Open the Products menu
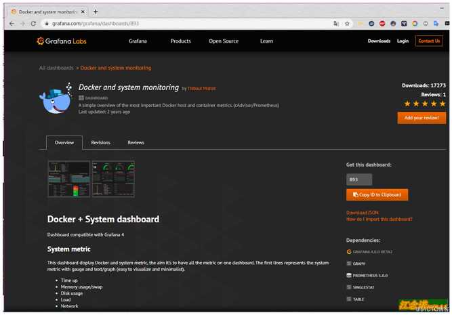This screenshot has width=452, height=315. pos(180,41)
